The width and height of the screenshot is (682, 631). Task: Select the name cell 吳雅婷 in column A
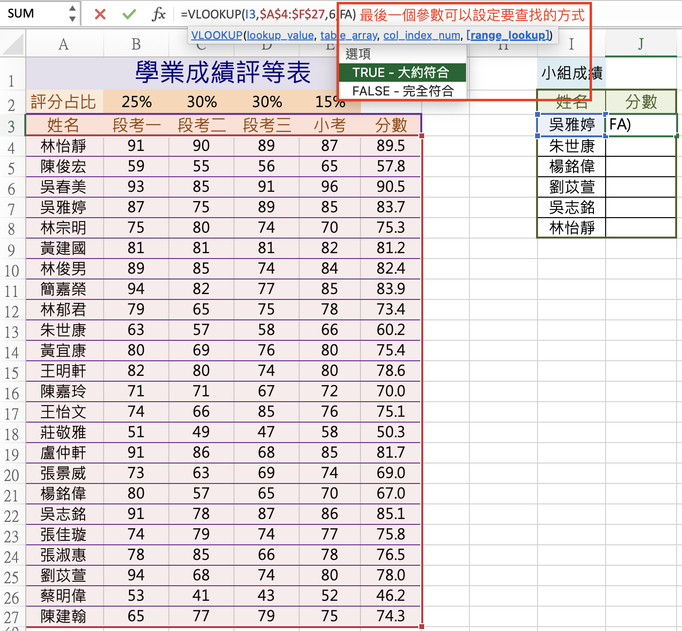coord(64,207)
